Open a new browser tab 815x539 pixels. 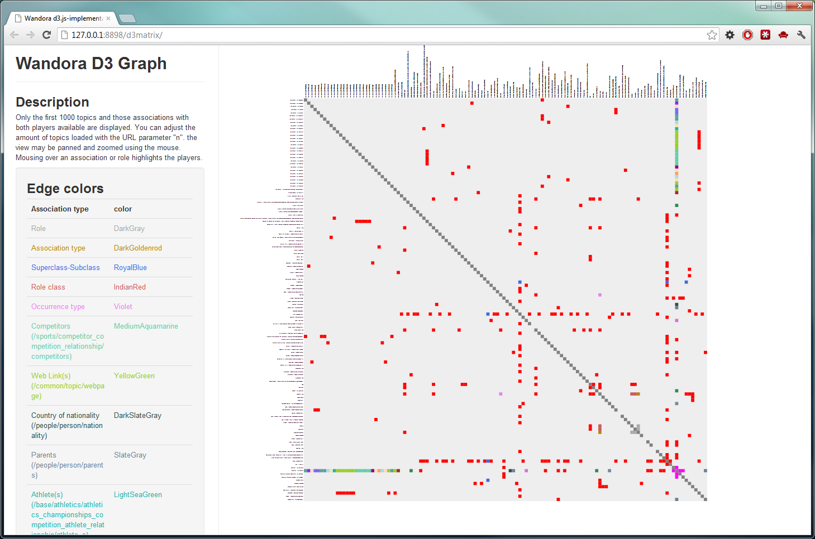pos(127,18)
